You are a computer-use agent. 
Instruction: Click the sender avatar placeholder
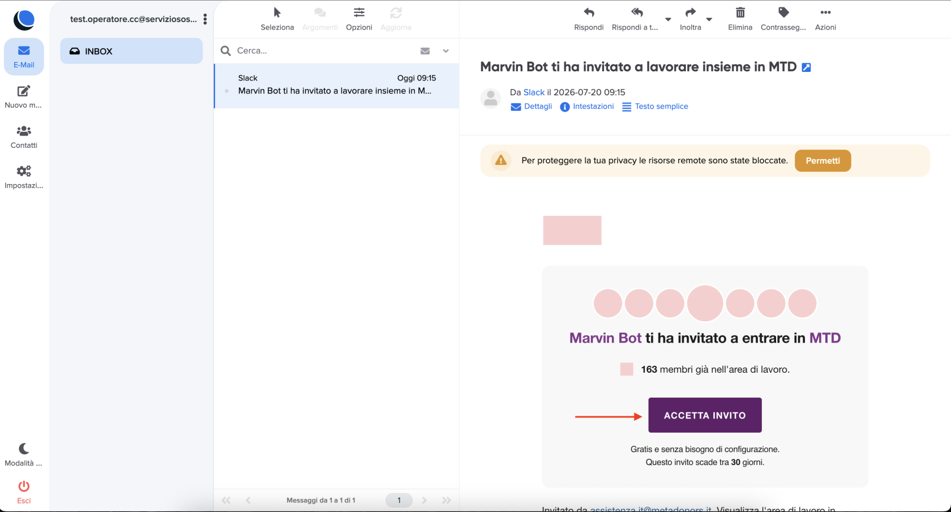491,99
